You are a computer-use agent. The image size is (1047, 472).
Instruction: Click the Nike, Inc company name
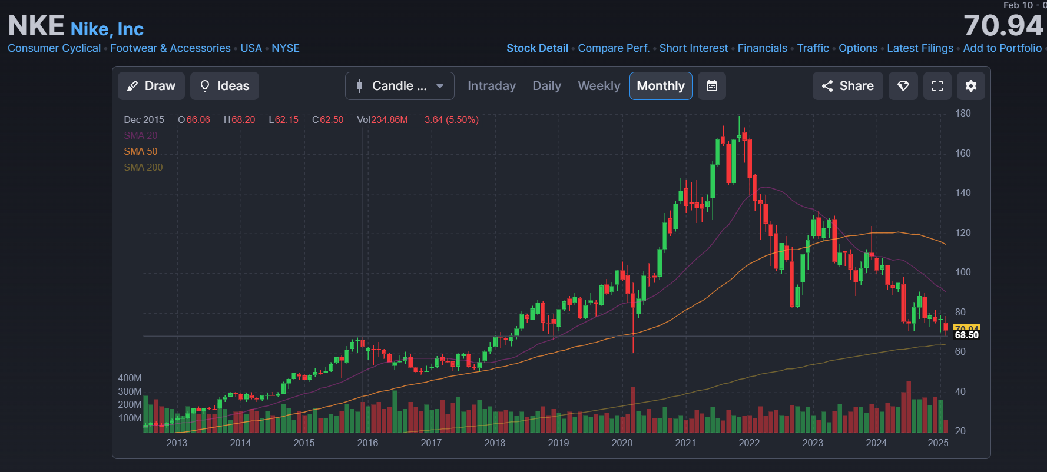(x=107, y=29)
